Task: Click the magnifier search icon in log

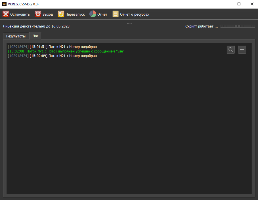Action: pyautogui.click(x=231, y=50)
